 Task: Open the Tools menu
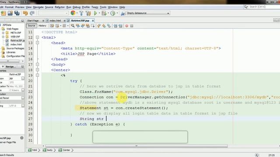[103, 7]
